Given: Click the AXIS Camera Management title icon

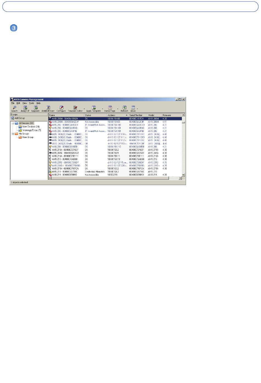Looking at the screenshot, I should [12, 100].
